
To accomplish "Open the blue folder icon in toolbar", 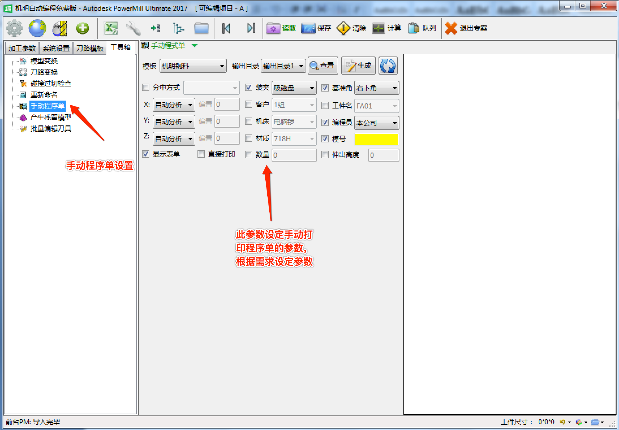I will tap(201, 28).
